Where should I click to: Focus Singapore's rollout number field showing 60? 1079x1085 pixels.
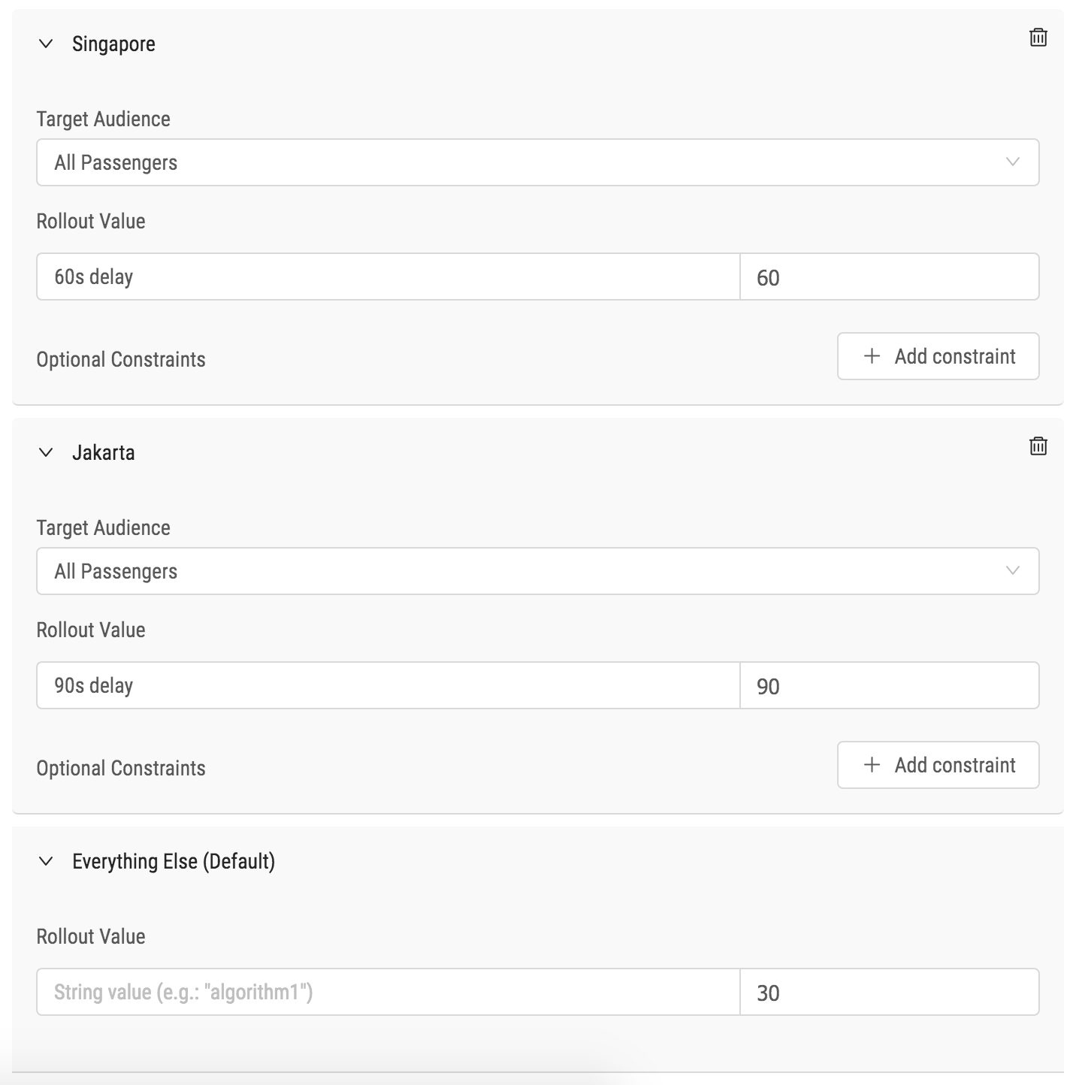(889, 277)
